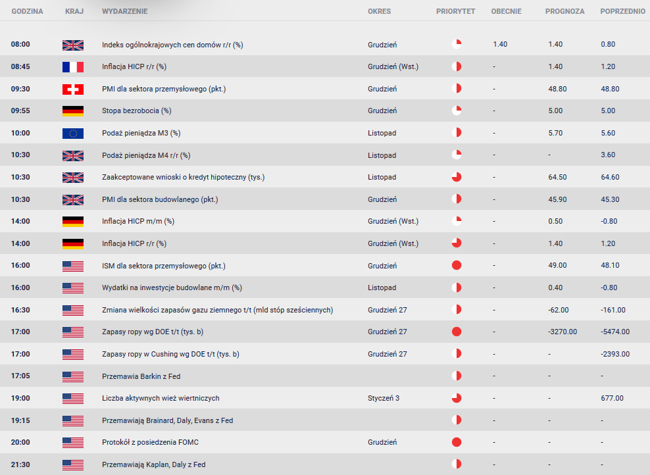Open PMI dla sektora budowlanego event
650x475 pixels.
tap(160, 199)
